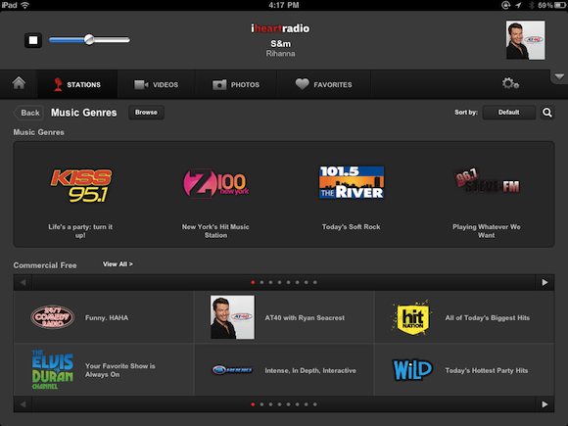Click 'Today's Hottest Party Hits' text

(x=487, y=370)
